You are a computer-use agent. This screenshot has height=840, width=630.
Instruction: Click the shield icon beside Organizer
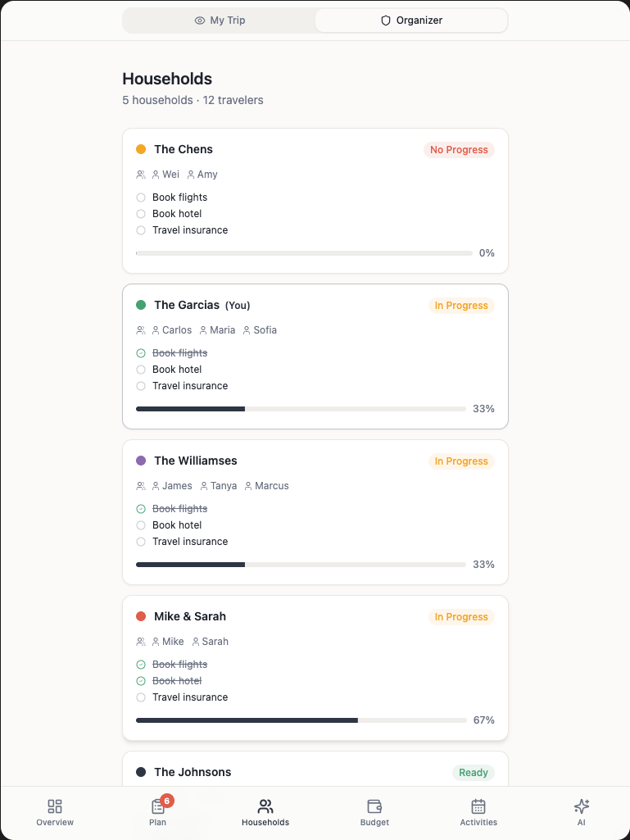click(x=386, y=20)
